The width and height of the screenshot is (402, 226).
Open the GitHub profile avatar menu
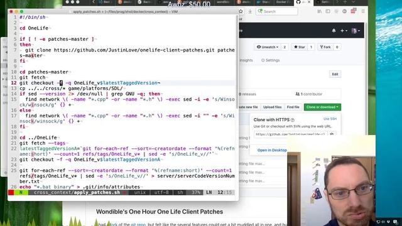[x=356, y=31]
